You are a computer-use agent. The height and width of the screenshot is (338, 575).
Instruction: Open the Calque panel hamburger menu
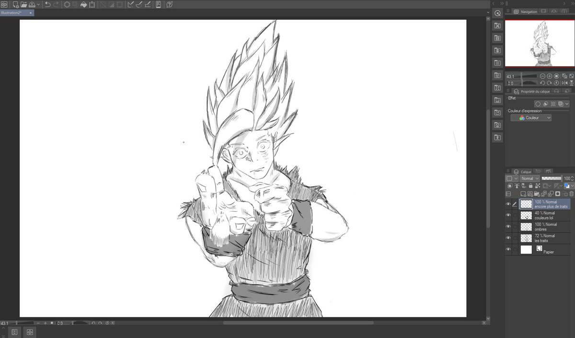[508, 171]
